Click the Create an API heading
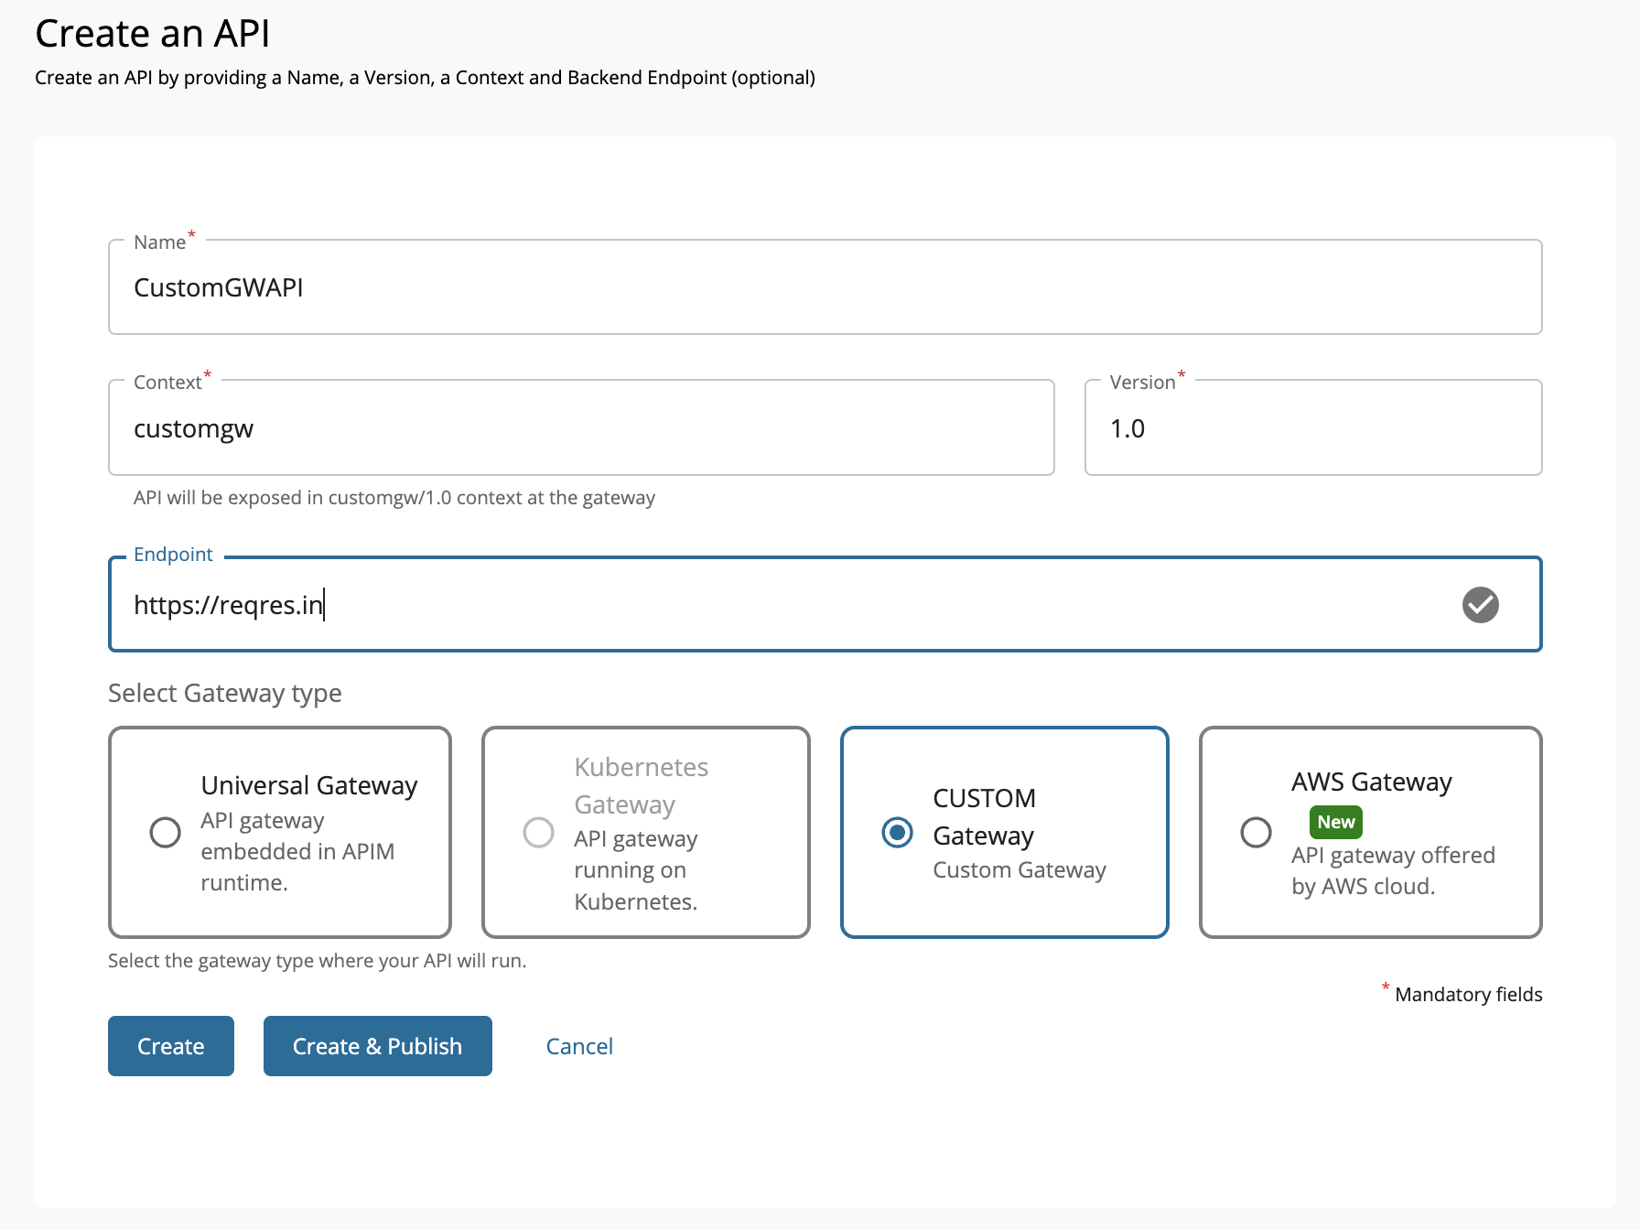1640x1230 pixels. click(152, 34)
